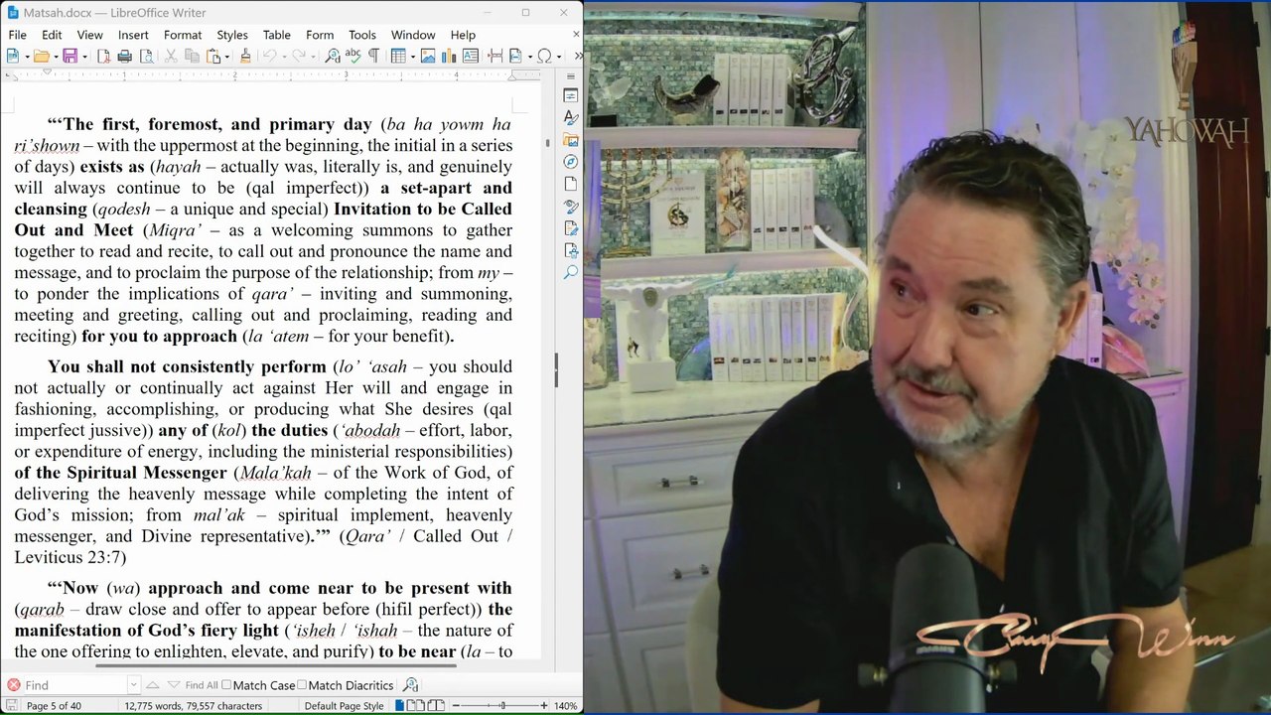Close the Find toolbar with red X
1271x715 pixels.
[13, 685]
